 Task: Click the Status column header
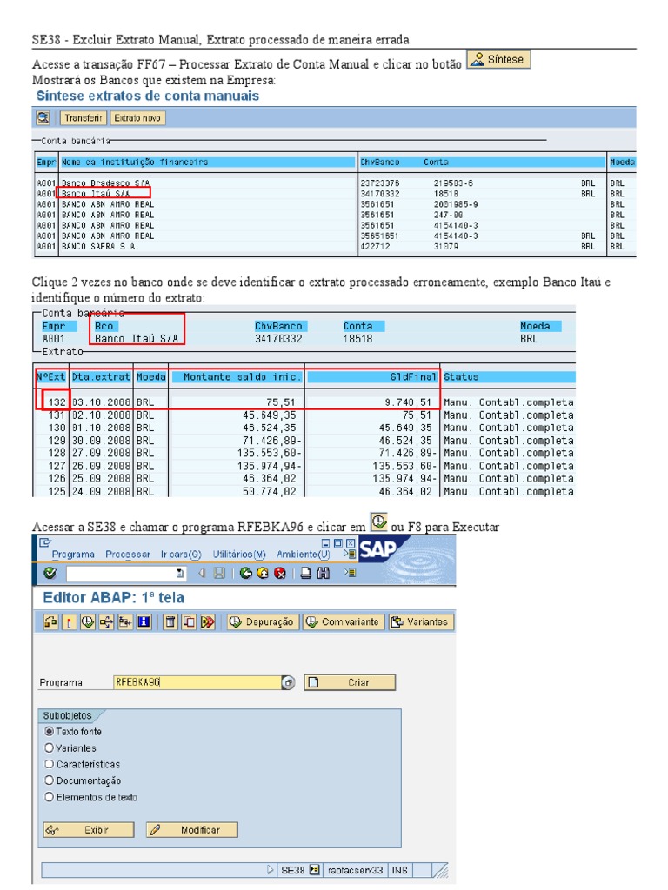click(x=508, y=377)
